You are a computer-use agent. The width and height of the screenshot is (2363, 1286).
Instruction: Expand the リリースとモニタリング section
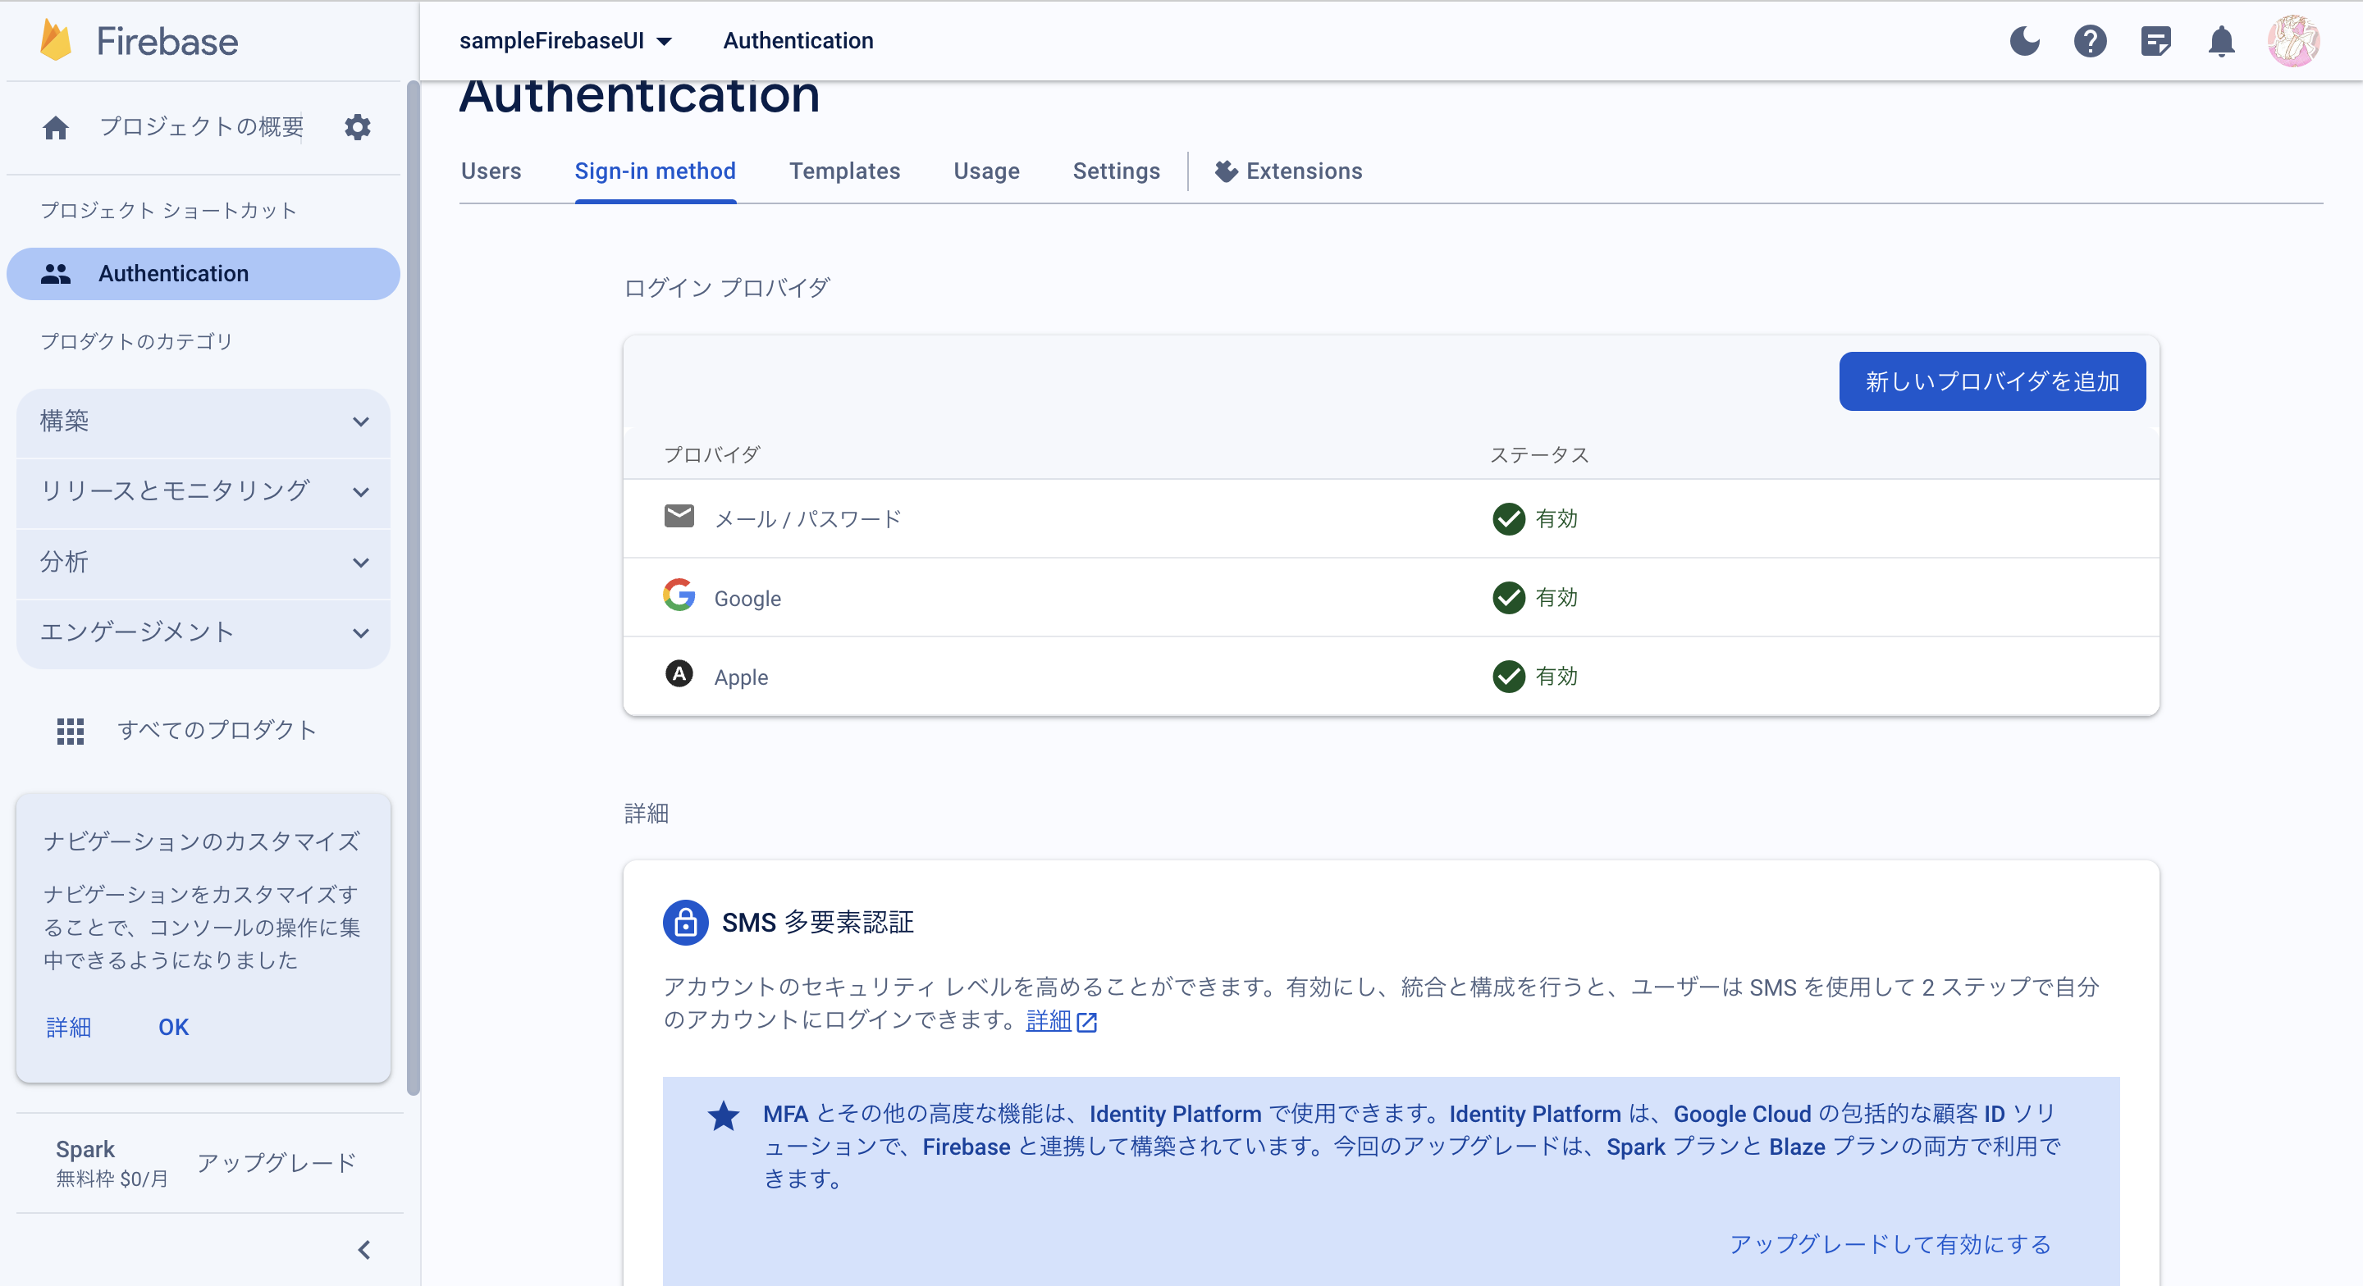tap(203, 491)
